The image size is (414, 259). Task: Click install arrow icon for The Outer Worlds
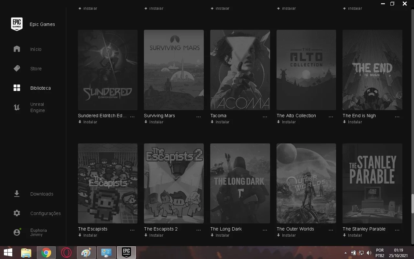[x=278, y=235]
